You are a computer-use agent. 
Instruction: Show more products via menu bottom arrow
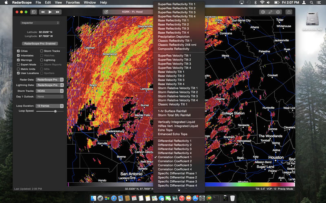(179, 190)
